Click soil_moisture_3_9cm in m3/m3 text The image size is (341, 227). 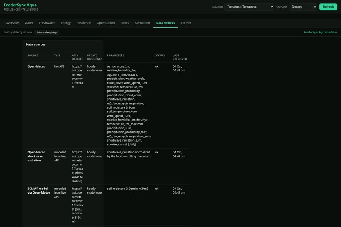click(128, 189)
